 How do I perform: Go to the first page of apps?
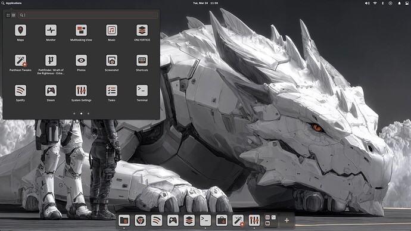coord(74,113)
